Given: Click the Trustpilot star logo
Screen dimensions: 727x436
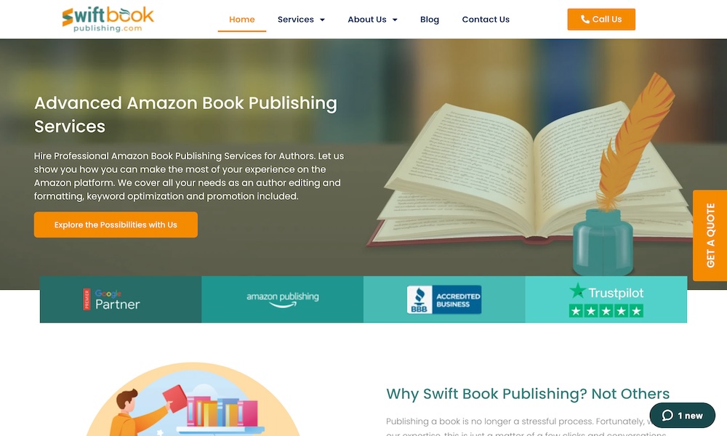Looking at the screenshot, I should pyautogui.click(x=578, y=291).
